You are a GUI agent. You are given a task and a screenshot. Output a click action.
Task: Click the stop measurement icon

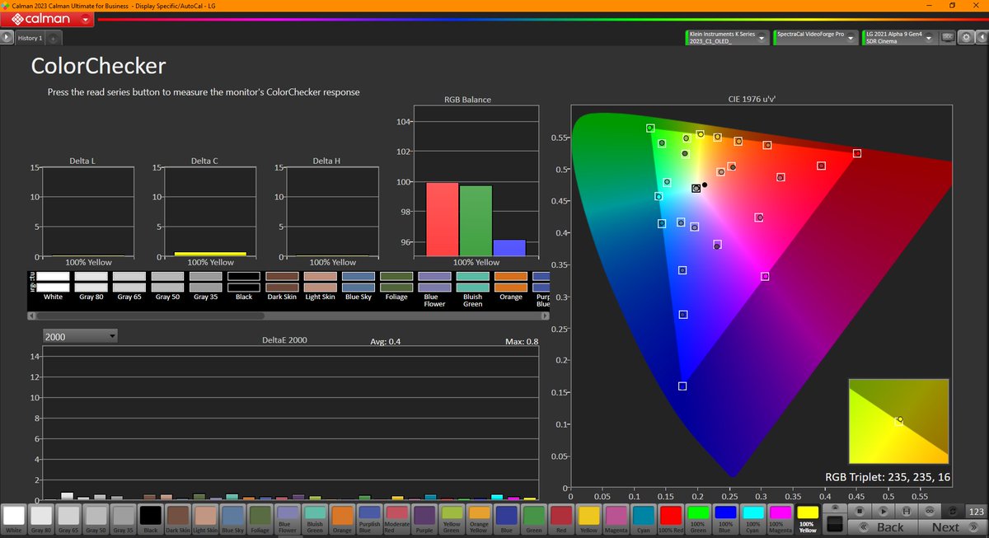coord(858,512)
